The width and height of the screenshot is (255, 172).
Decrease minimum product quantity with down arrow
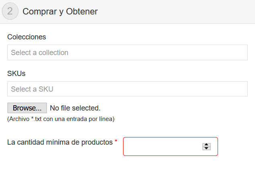pyautogui.click(x=207, y=148)
